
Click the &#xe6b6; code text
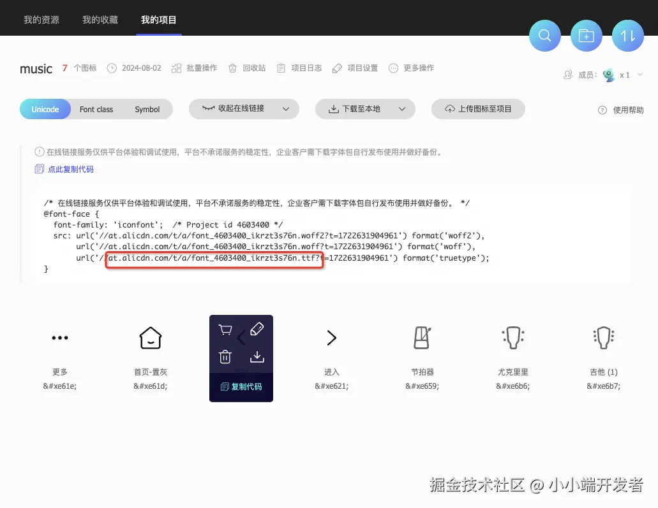512,386
